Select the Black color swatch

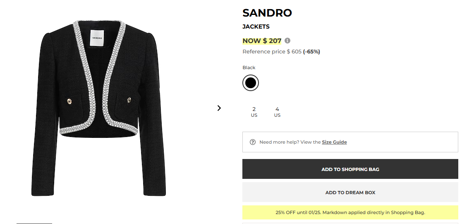pyautogui.click(x=250, y=83)
